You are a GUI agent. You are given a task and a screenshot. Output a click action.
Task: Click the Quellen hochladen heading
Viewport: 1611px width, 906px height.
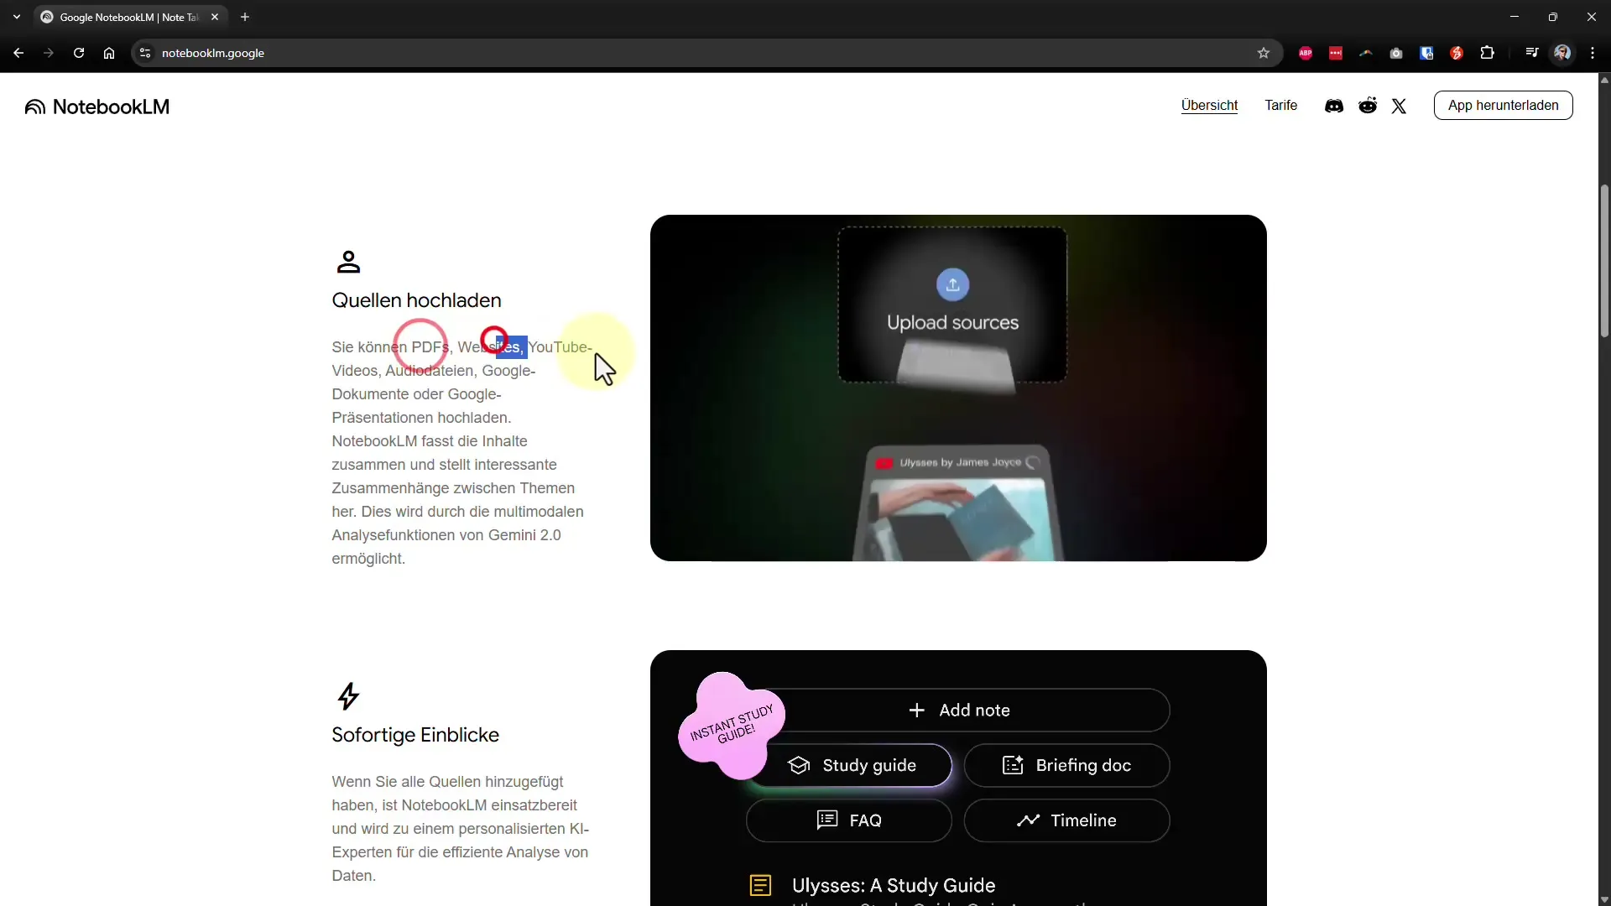pyautogui.click(x=416, y=300)
